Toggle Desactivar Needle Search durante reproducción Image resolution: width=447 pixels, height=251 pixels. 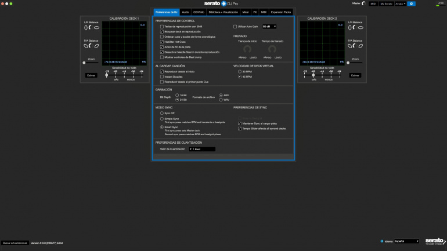[x=161, y=52]
